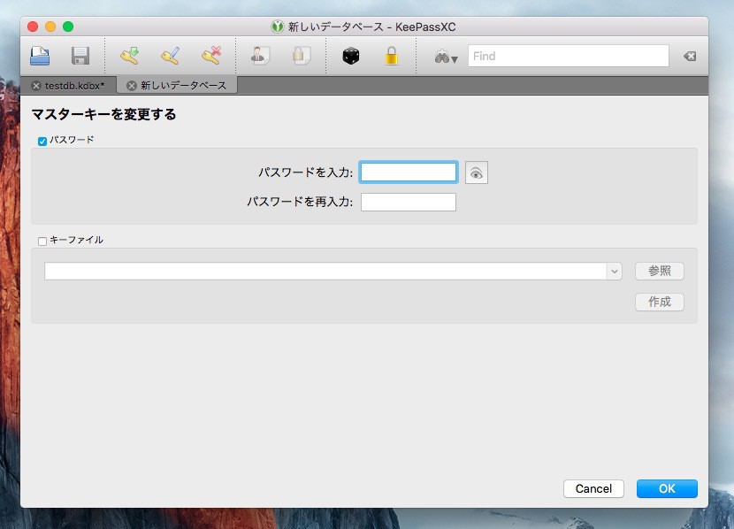
Task: Click the add entry key icon
Action: [130, 56]
